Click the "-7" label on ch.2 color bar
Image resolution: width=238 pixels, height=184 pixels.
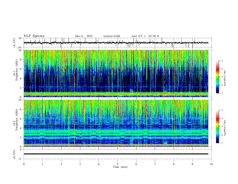[x=222, y=143]
